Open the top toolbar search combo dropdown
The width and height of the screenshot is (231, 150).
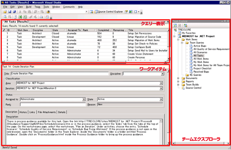pyautogui.click(x=86, y=12)
